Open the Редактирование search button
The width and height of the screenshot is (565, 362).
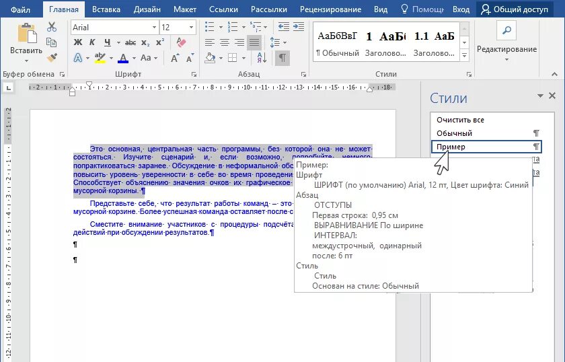[506, 31]
